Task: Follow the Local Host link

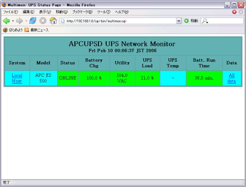Action: (x=17, y=78)
